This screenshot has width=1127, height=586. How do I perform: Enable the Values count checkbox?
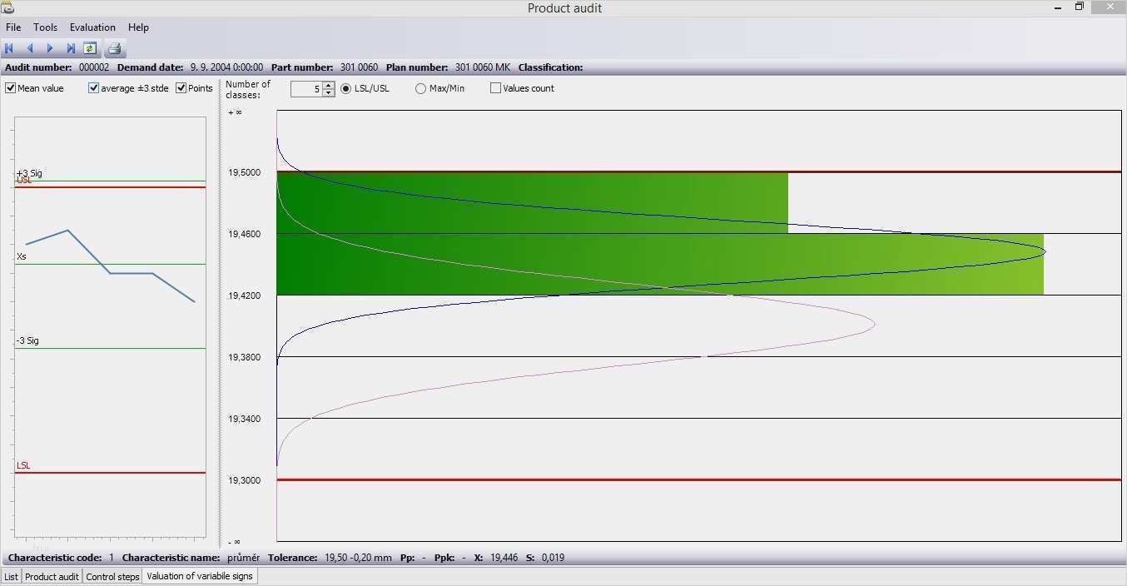coord(496,88)
